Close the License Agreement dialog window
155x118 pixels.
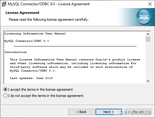click(x=150, y=4)
